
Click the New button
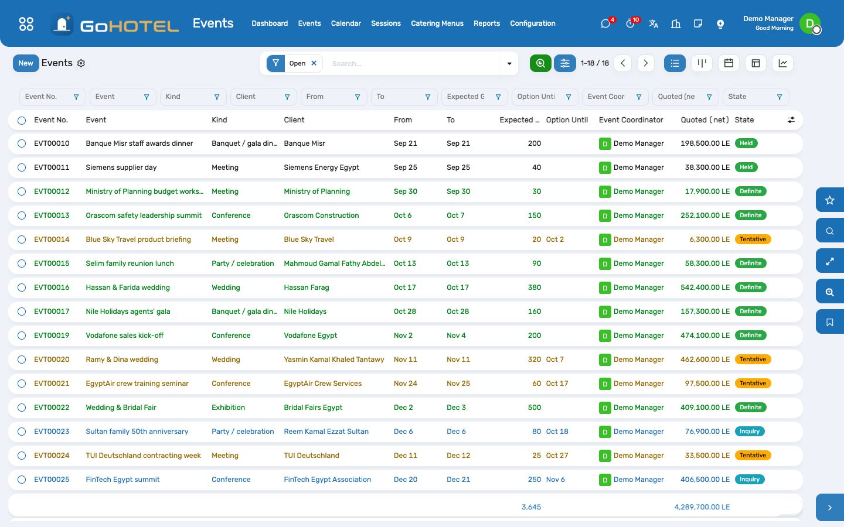26,63
